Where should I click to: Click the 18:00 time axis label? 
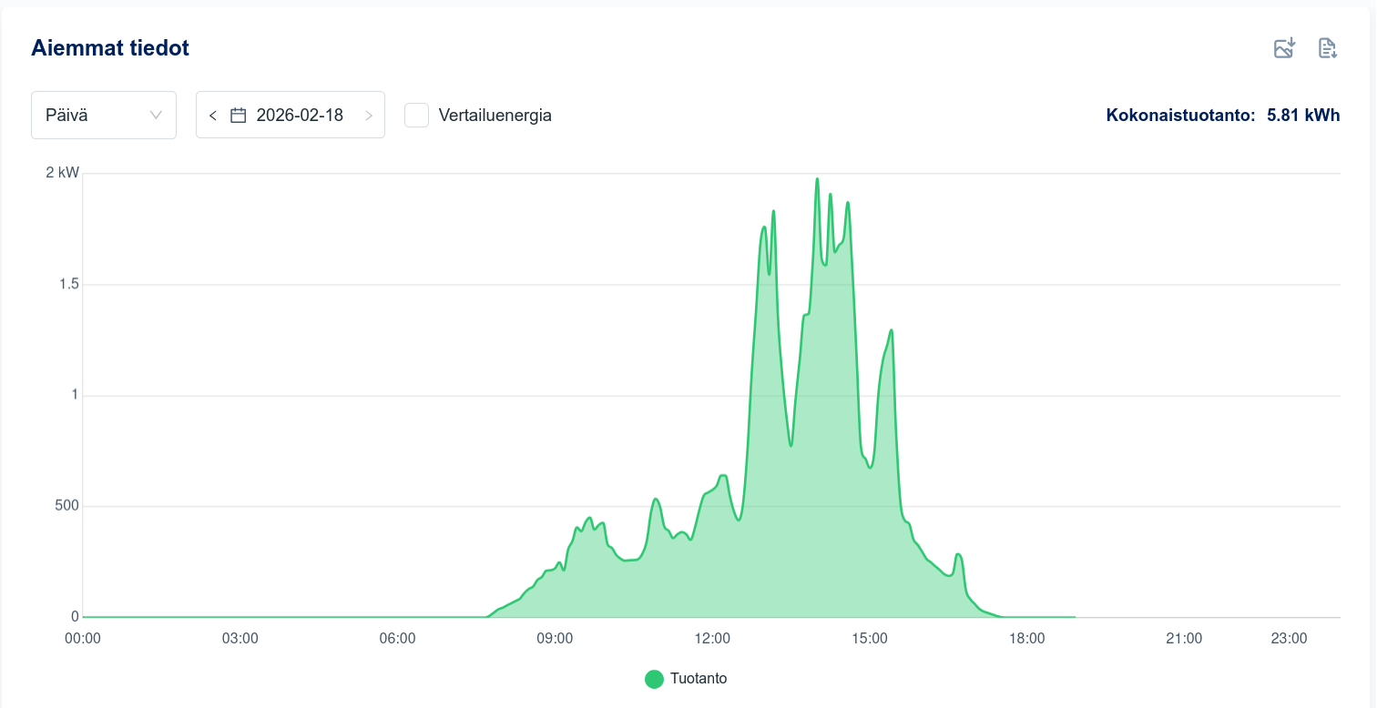pos(1027,639)
